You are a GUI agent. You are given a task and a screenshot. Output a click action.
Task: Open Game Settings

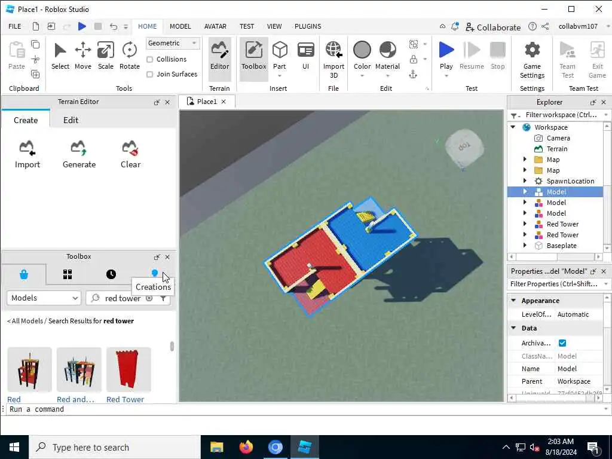pyautogui.click(x=532, y=60)
